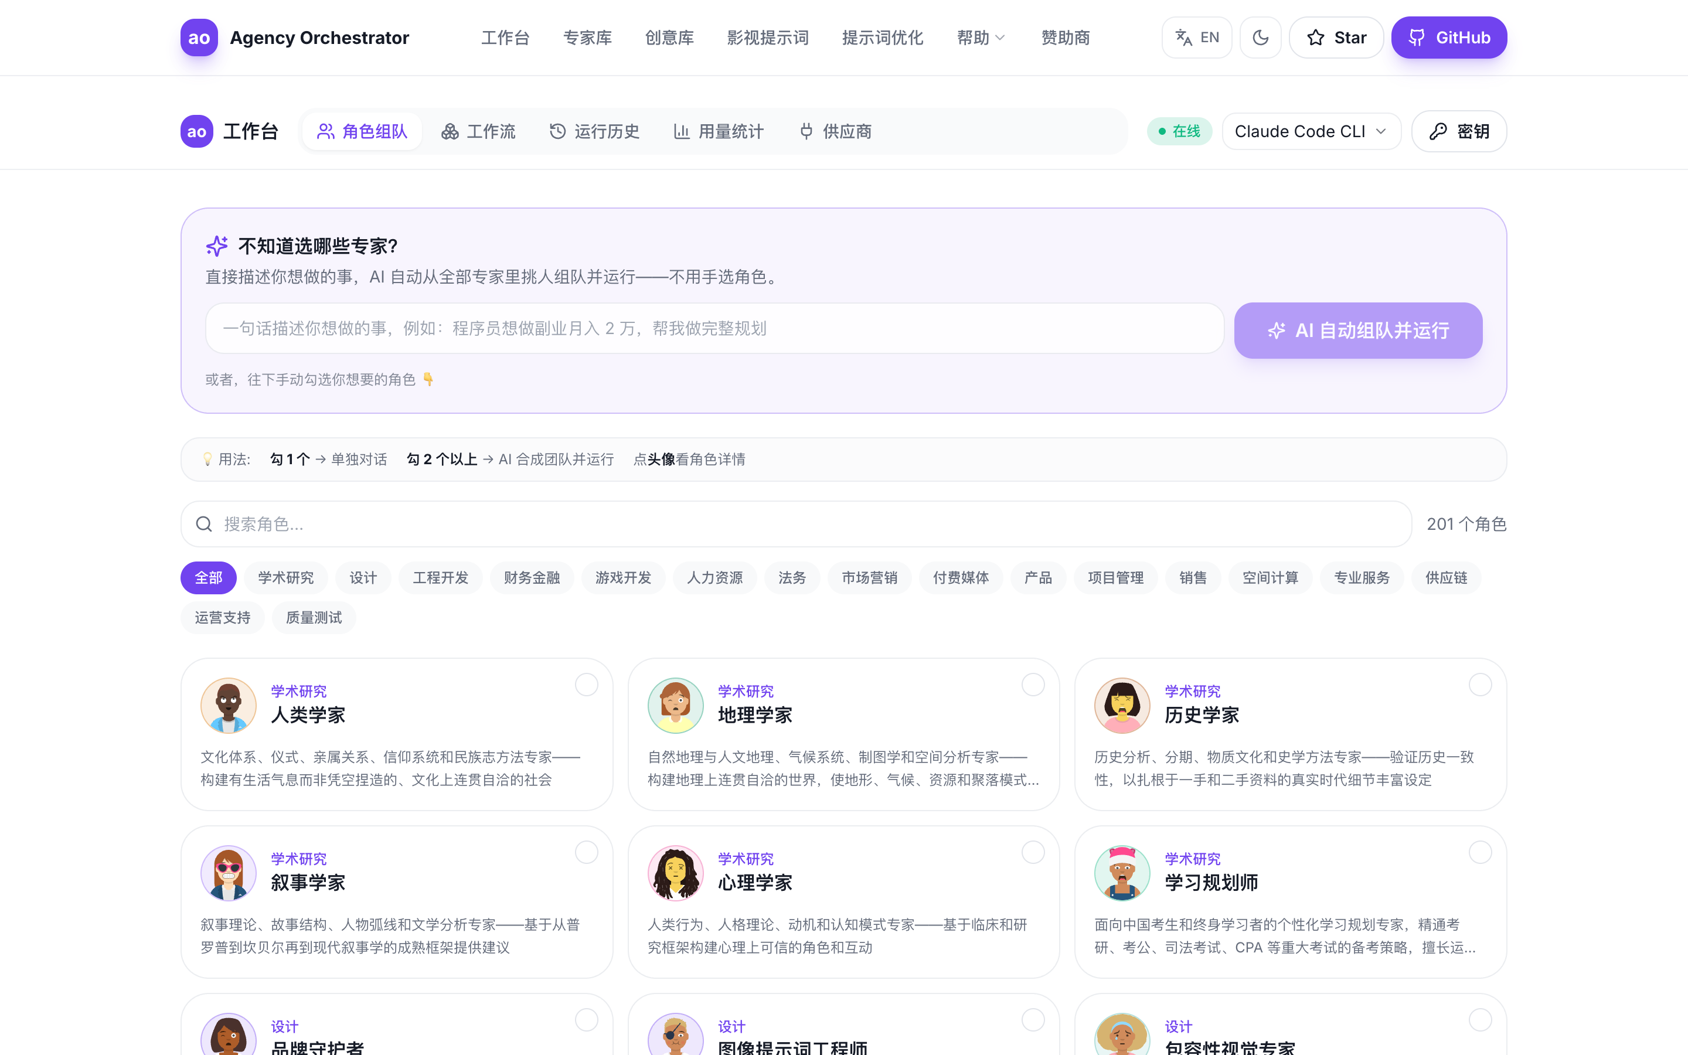Filter by 空间计算 category
Screen dimensions: 1688x1055
(x=1271, y=578)
